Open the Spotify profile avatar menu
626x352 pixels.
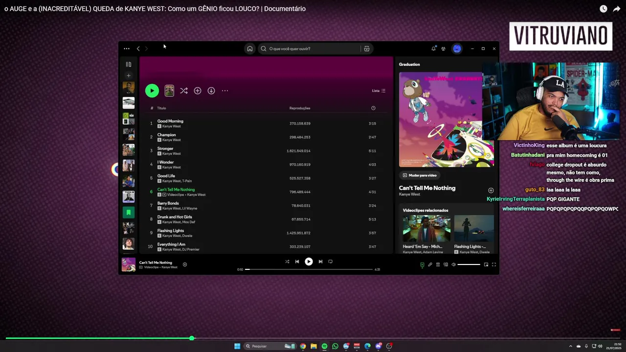(457, 48)
